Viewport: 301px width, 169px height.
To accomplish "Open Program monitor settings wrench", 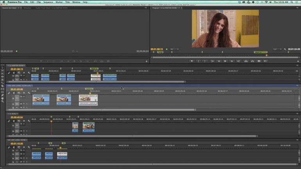I will click(285, 49).
